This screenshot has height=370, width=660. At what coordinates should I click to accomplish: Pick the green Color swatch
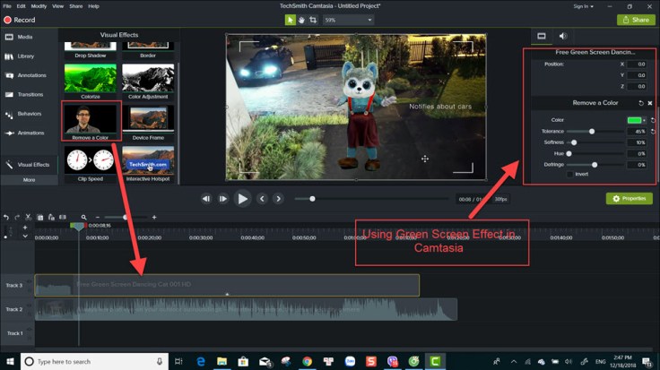click(x=634, y=120)
